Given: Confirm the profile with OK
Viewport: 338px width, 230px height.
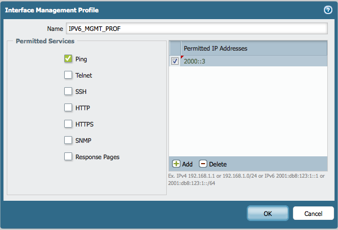Looking at the screenshot, I should [x=268, y=214].
